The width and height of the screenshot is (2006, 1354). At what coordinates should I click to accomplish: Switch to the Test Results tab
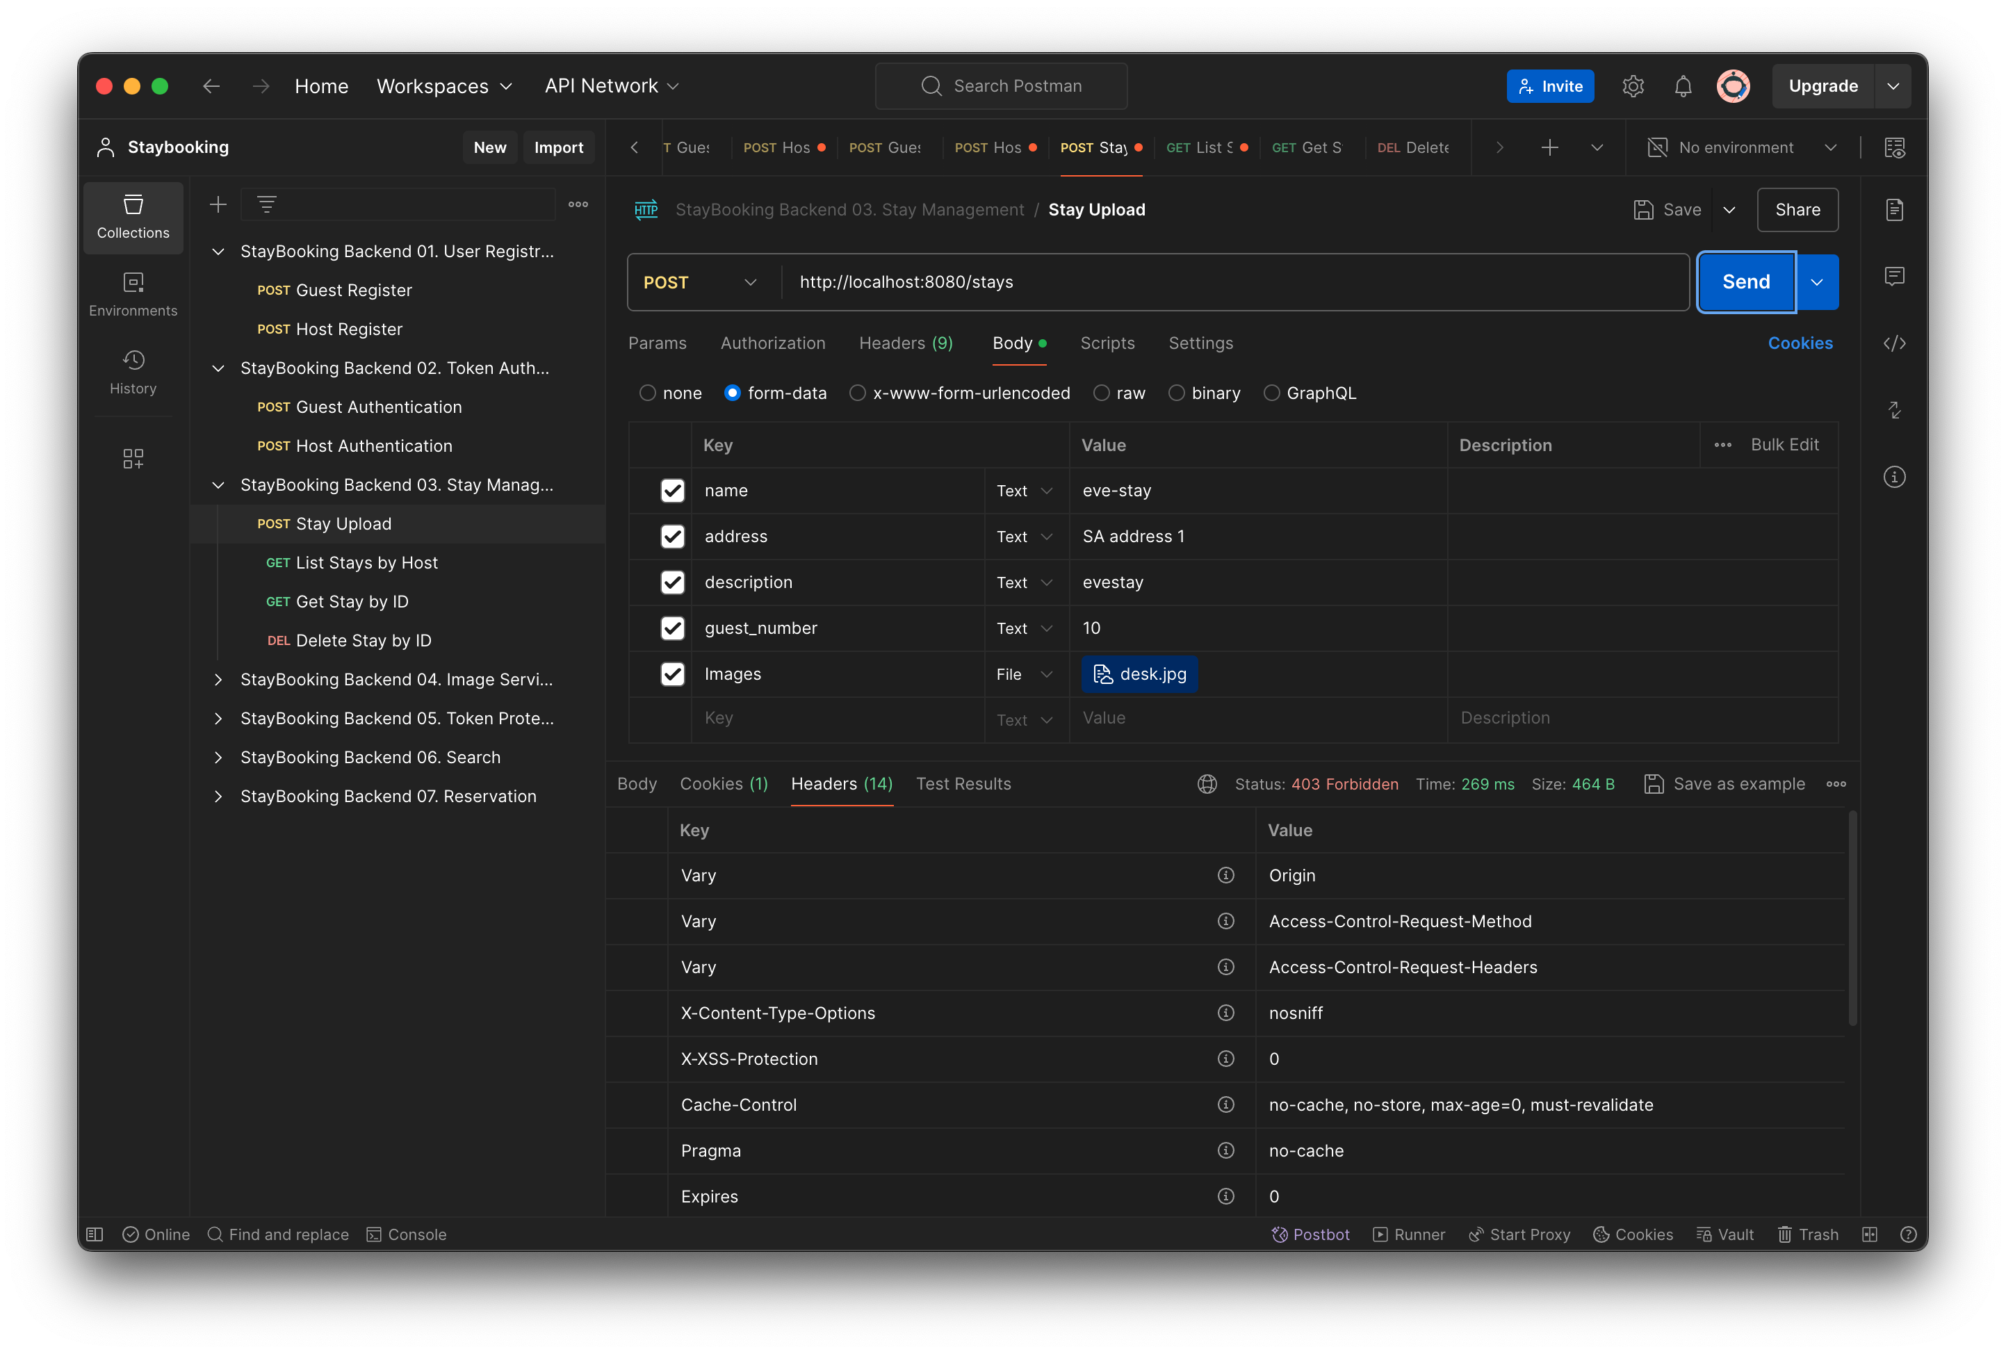click(x=963, y=783)
